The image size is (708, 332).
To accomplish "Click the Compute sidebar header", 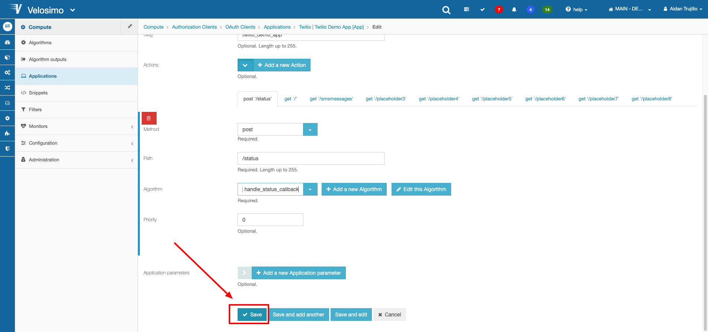I will [68, 27].
